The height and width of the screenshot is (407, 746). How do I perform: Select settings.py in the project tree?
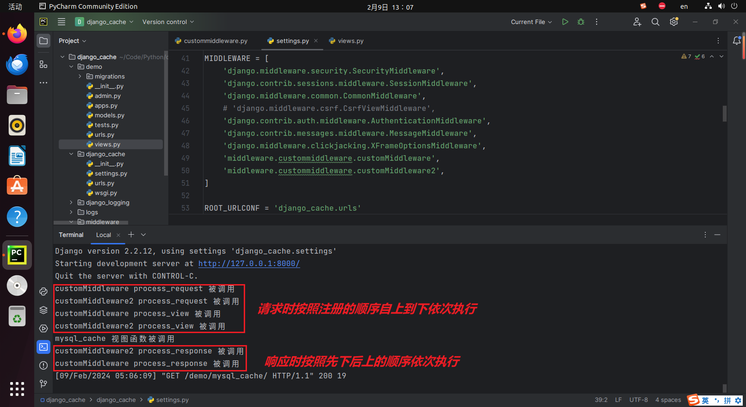click(111, 173)
